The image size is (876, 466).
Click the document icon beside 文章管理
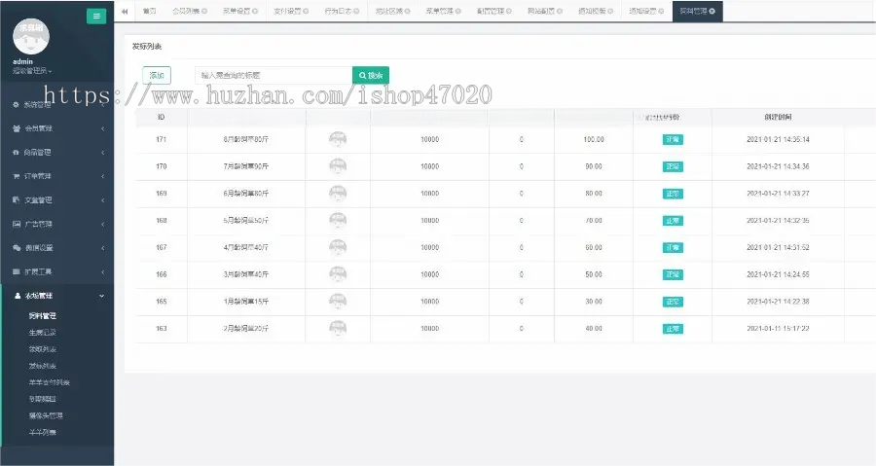17,199
